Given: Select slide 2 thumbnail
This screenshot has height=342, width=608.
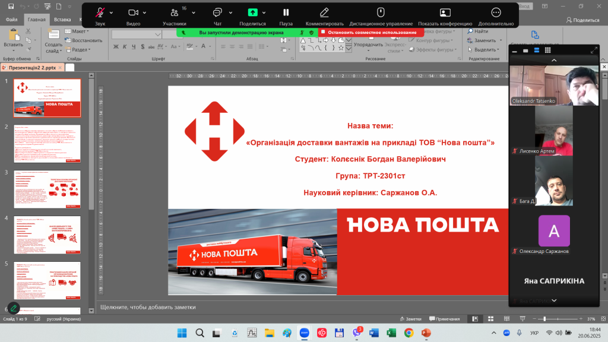Looking at the screenshot, I should click(x=47, y=144).
